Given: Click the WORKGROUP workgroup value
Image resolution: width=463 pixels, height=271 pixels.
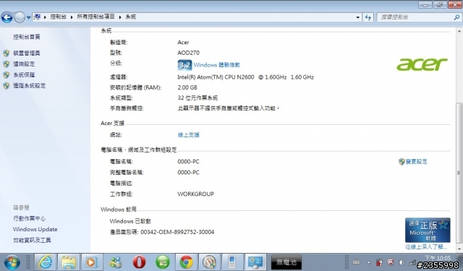Looking at the screenshot, I should point(195,194).
